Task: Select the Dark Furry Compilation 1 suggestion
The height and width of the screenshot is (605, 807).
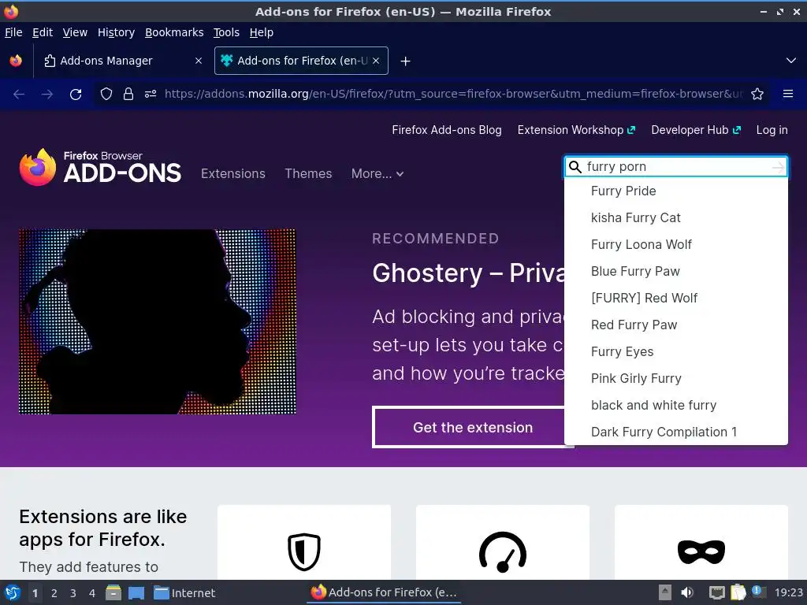Action: click(675, 432)
